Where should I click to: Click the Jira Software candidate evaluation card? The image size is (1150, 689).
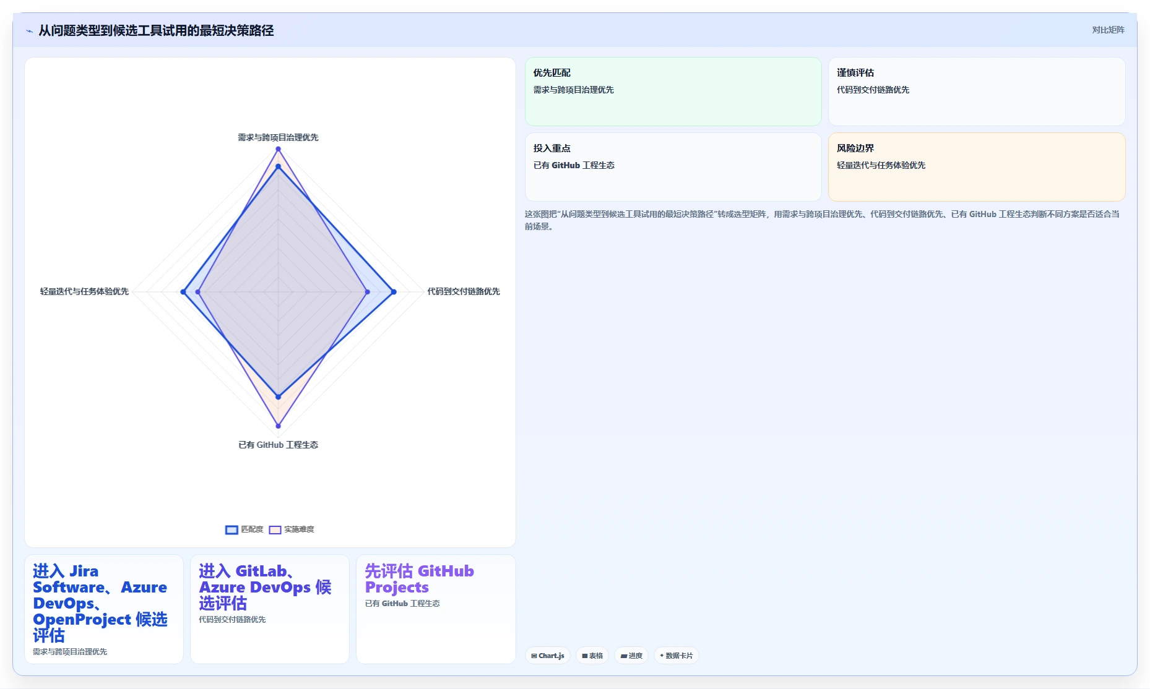[104, 609]
